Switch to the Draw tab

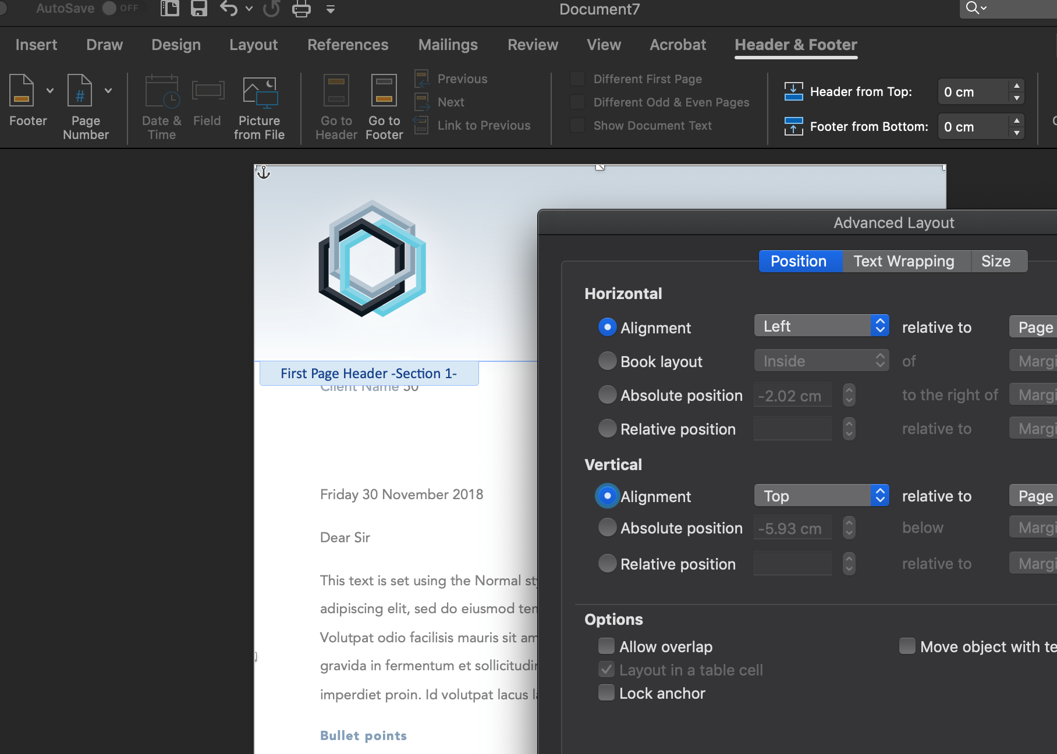point(105,45)
